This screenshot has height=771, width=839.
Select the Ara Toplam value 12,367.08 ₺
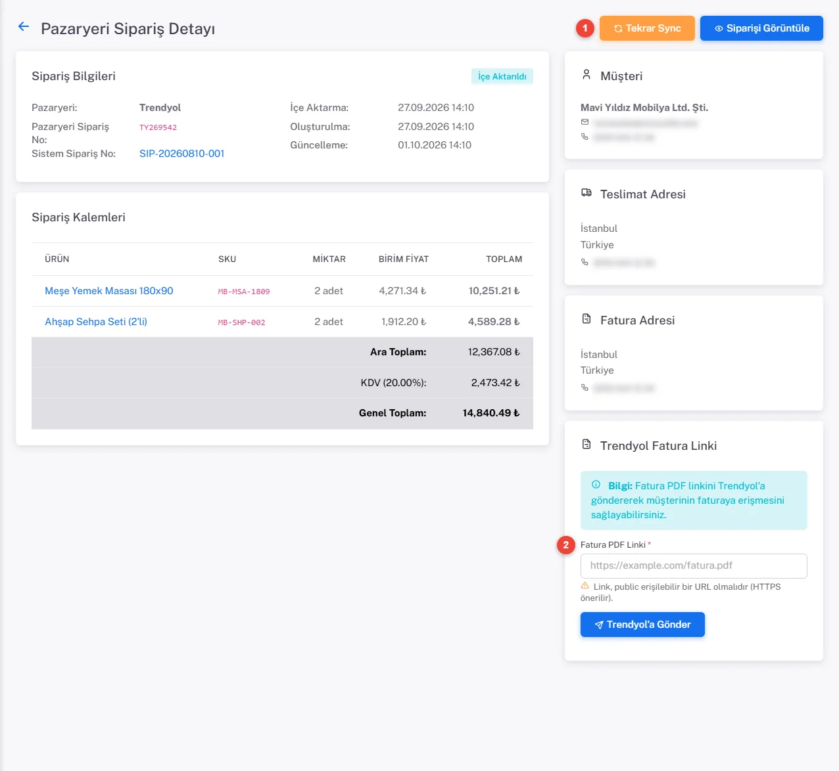point(494,352)
